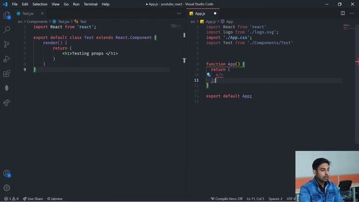The height and width of the screenshot is (202, 359).
Task: Split the App.js editor to the right
Action: click(343, 13)
